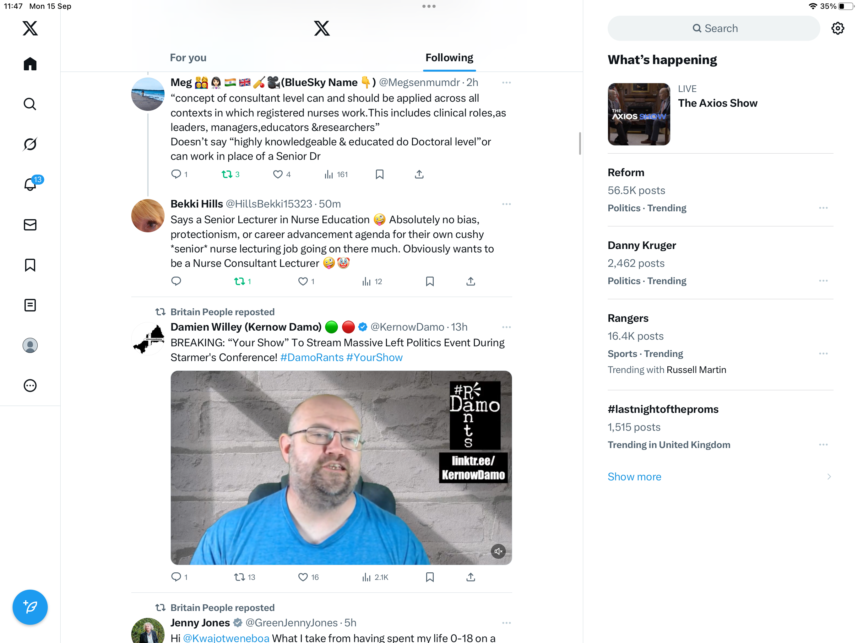Unmute the Damien Willey video
Screen dimensions: 858x643
pos(498,551)
